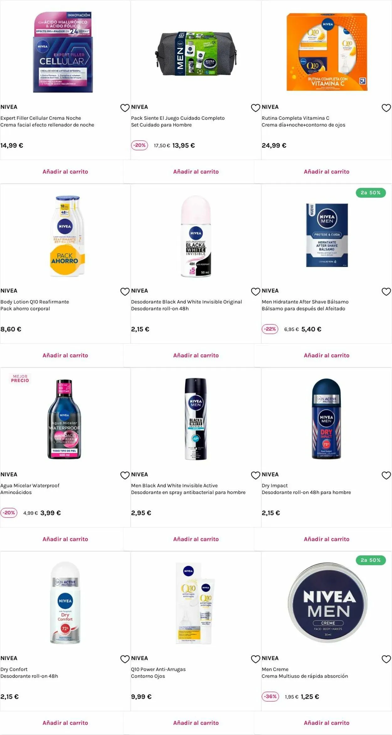Favorite the Black And White Invisible Original deodorant

coord(256,292)
